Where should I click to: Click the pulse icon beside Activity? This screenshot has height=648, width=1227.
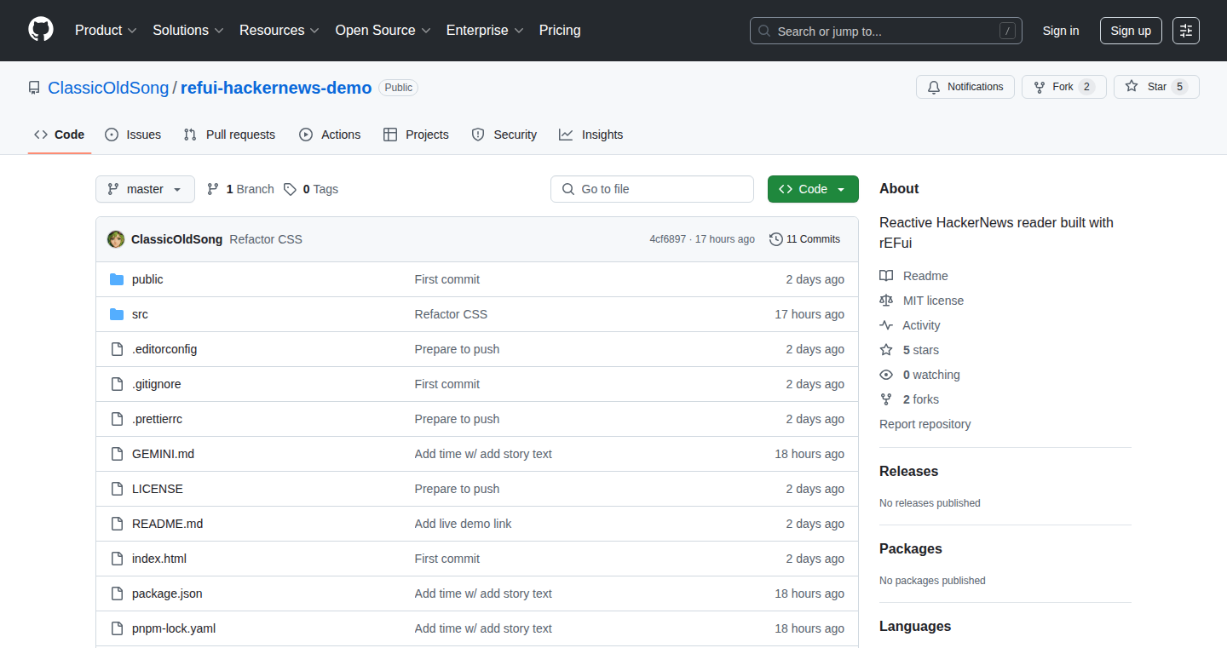coord(886,325)
